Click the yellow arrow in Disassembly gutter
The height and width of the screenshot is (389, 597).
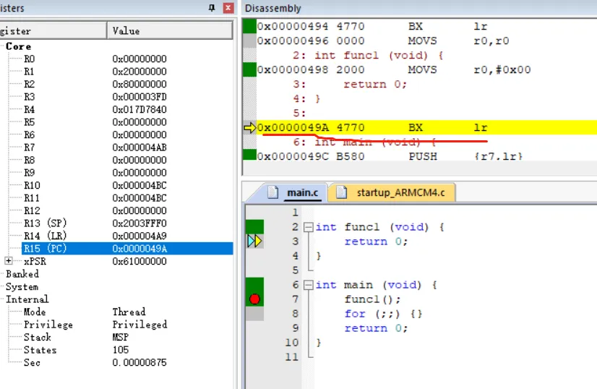click(250, 128)
